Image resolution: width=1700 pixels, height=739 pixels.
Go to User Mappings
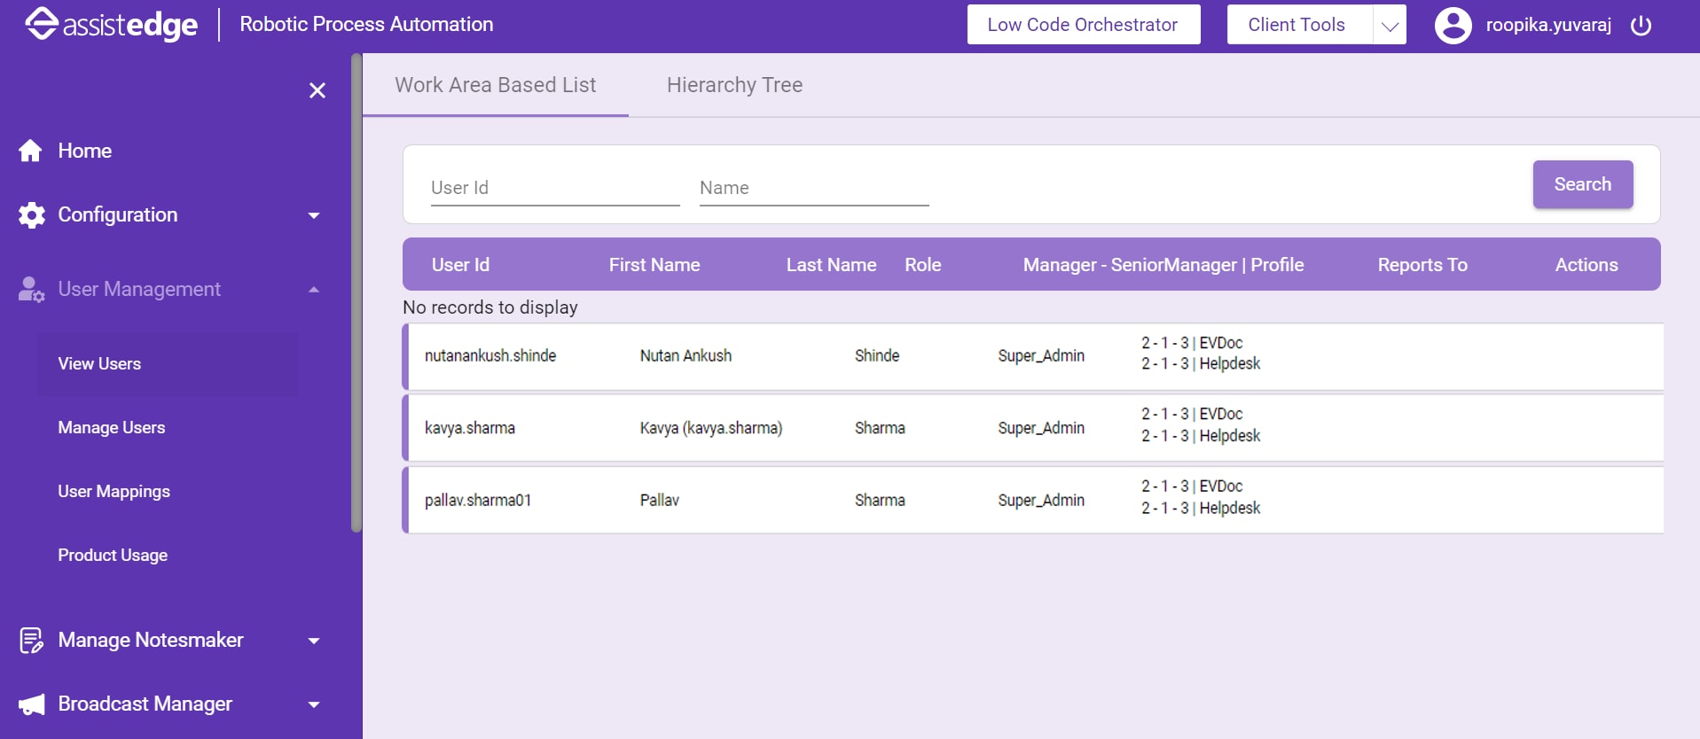tap(114, 492)
